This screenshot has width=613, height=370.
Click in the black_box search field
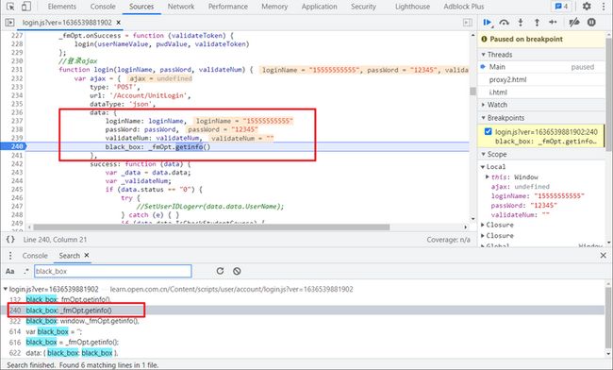click(112, 271)
